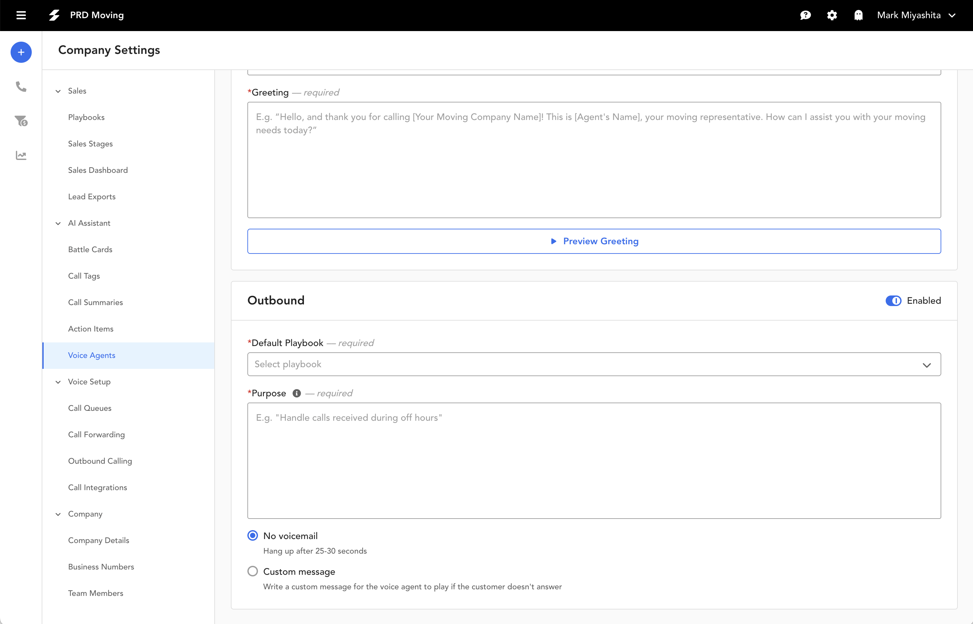
Task: Click the Purpose info tooltip icon
Action: click(x=296, y=393)
